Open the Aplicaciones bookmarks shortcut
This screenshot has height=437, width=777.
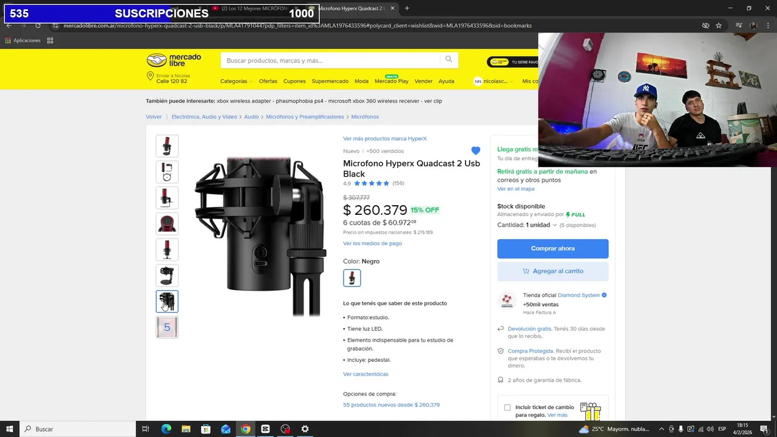click(22, 41)
